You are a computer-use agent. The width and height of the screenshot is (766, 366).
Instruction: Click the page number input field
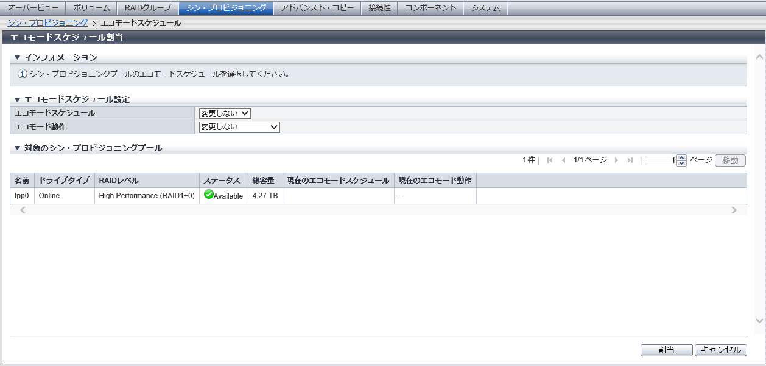point(661,161)
